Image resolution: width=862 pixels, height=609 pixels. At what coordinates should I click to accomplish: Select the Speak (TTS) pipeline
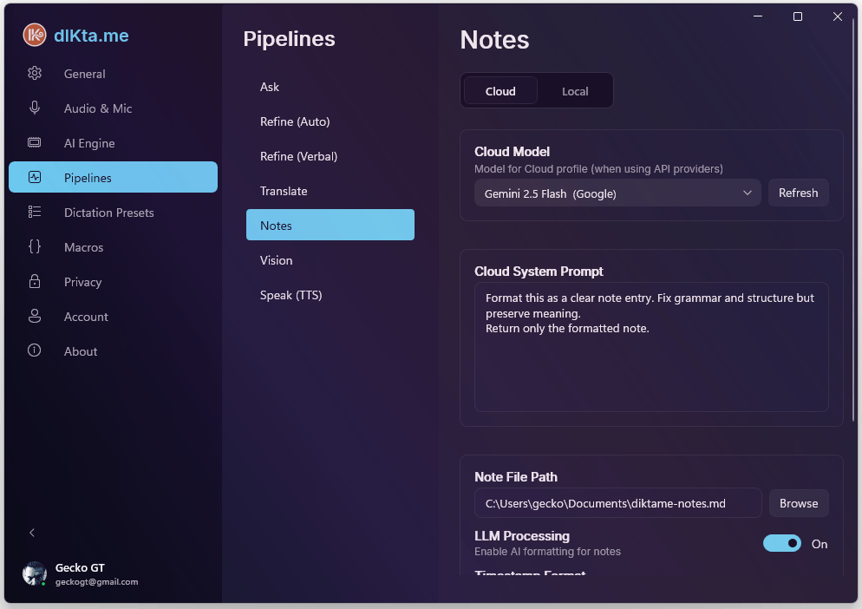pos(291,295)
